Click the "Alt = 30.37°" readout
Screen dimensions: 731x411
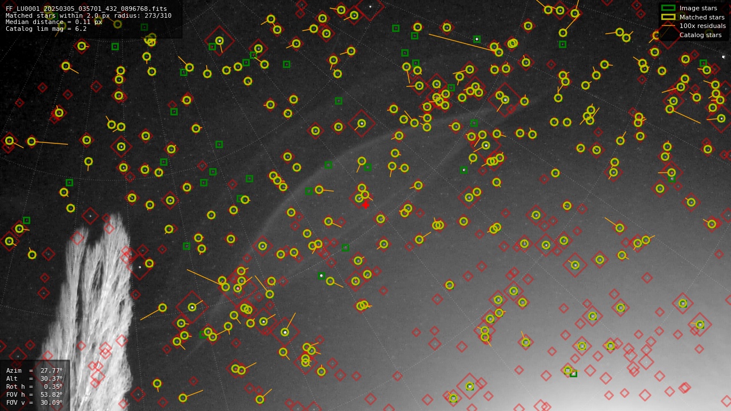[34, 379]
